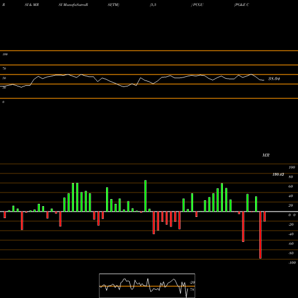Click the longest red bar in the MR histogram

260,235
